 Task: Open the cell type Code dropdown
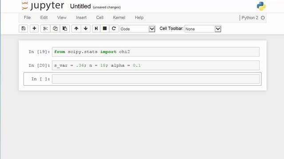tap(137, 29)
